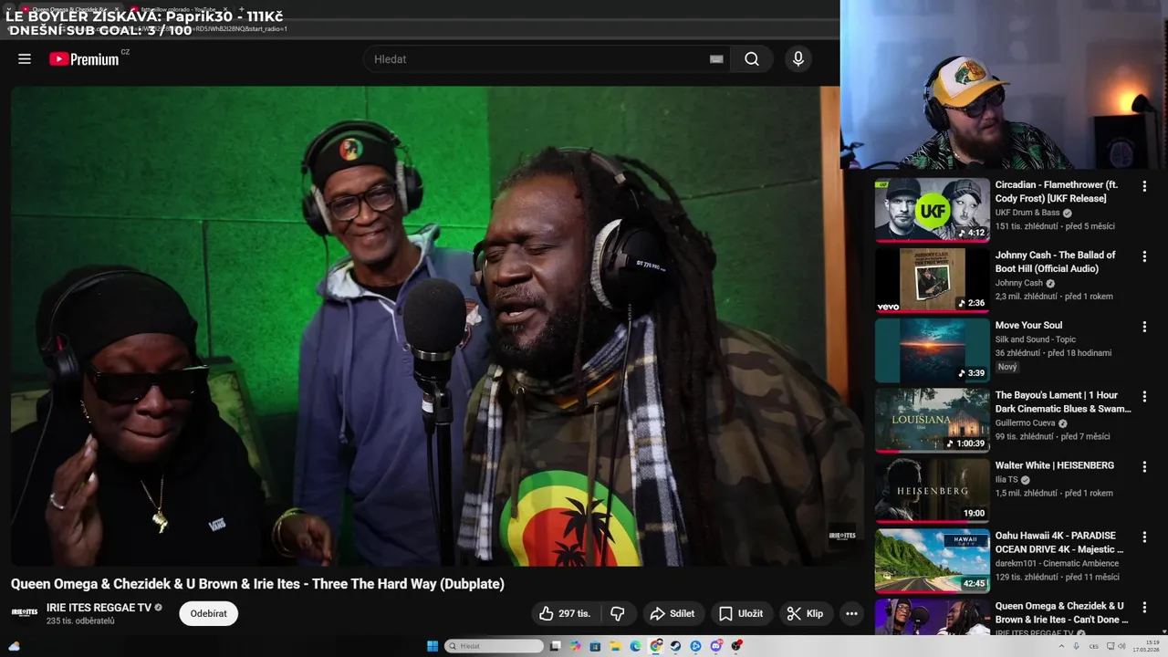Viewport: 1168px width, 657px height.
Task: Open the Guillermo Cueva channel
Action: coord(1026,423)
